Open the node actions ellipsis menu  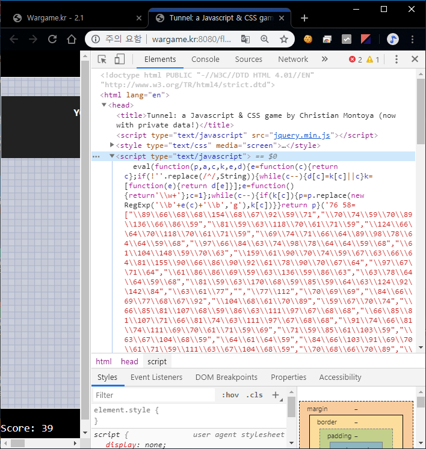pos(96,157)
